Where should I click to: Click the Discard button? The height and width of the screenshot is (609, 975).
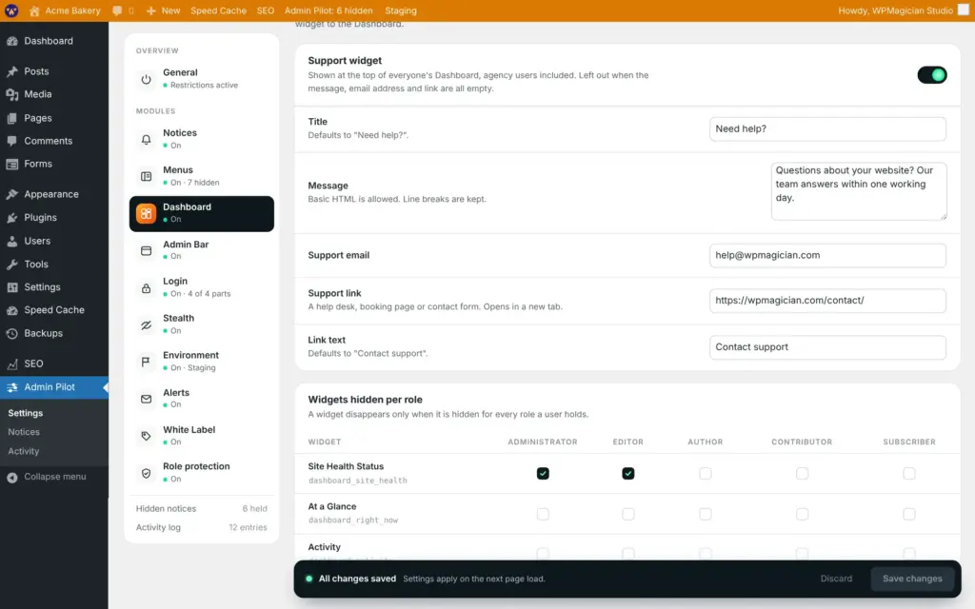point(836,579)
